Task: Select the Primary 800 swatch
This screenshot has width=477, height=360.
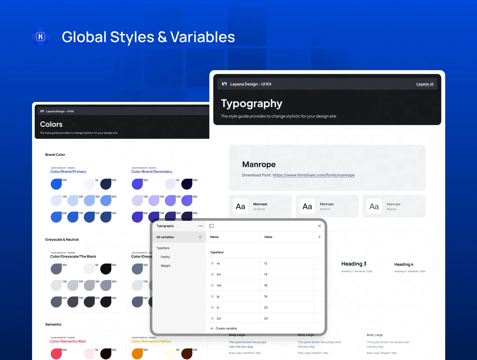Action: coord(89,217)
